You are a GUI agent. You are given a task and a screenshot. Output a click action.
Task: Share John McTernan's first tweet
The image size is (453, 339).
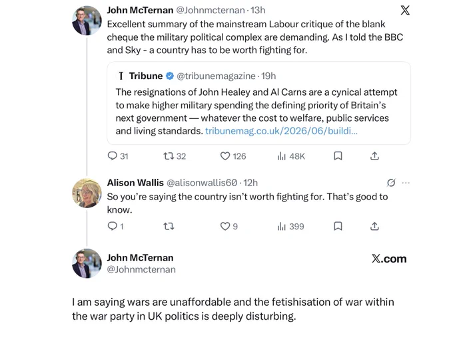(374, 156)
